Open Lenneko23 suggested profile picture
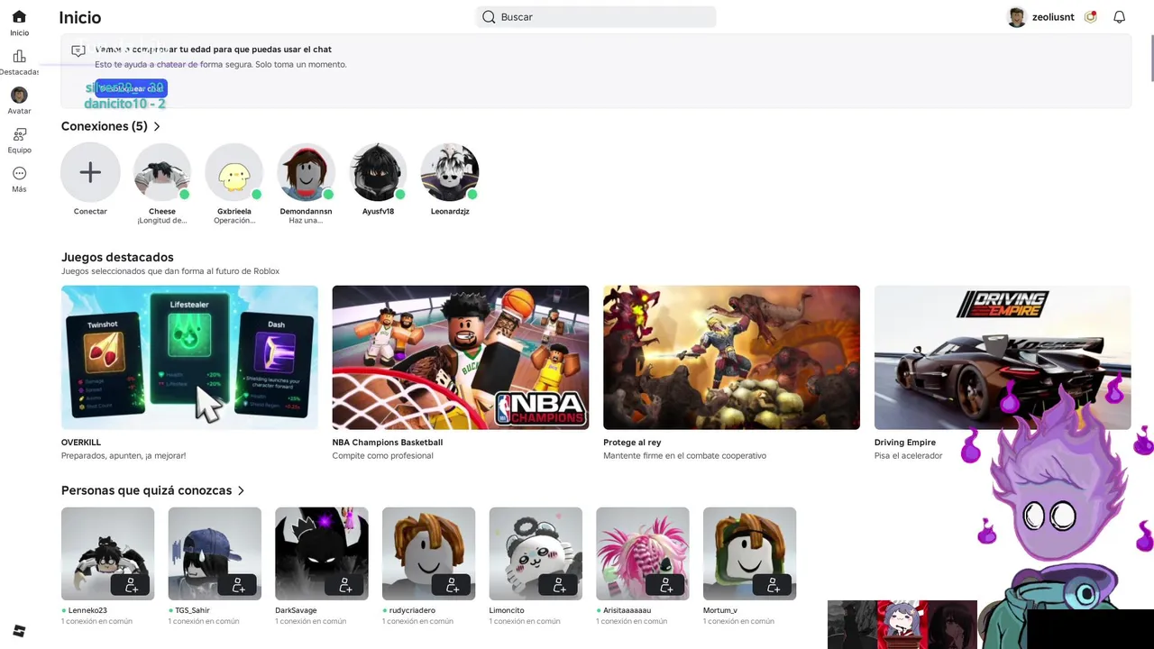1154x649 pixels. [x=107, y=553]
